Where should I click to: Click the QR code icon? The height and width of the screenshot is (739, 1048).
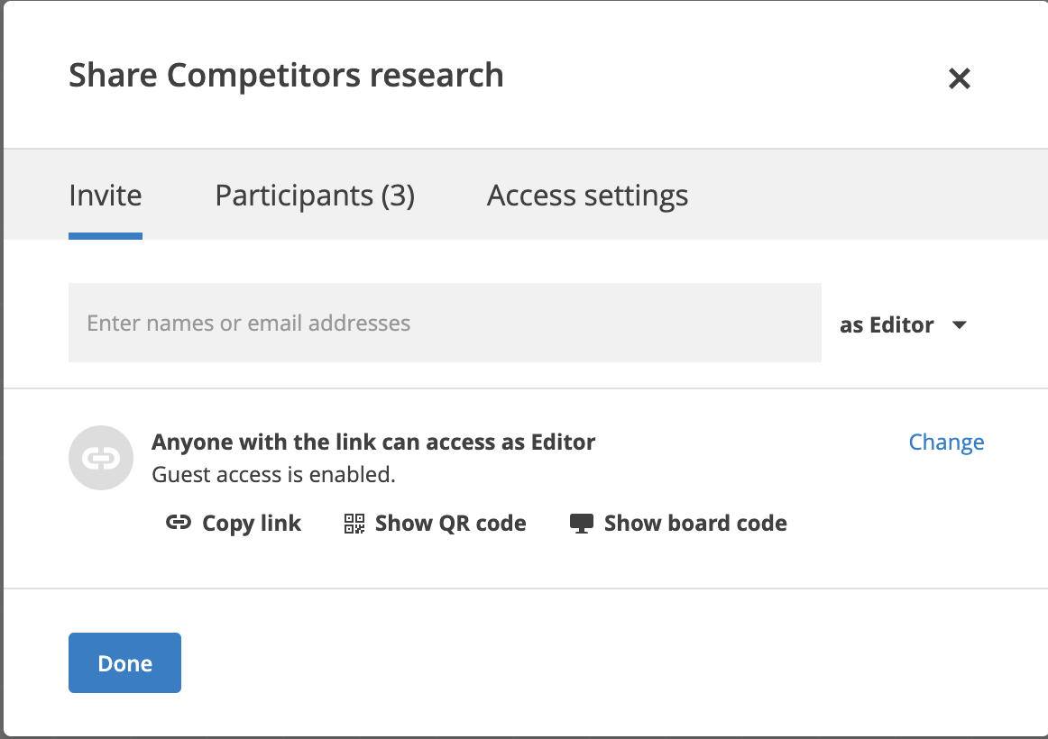coord(354,523)
